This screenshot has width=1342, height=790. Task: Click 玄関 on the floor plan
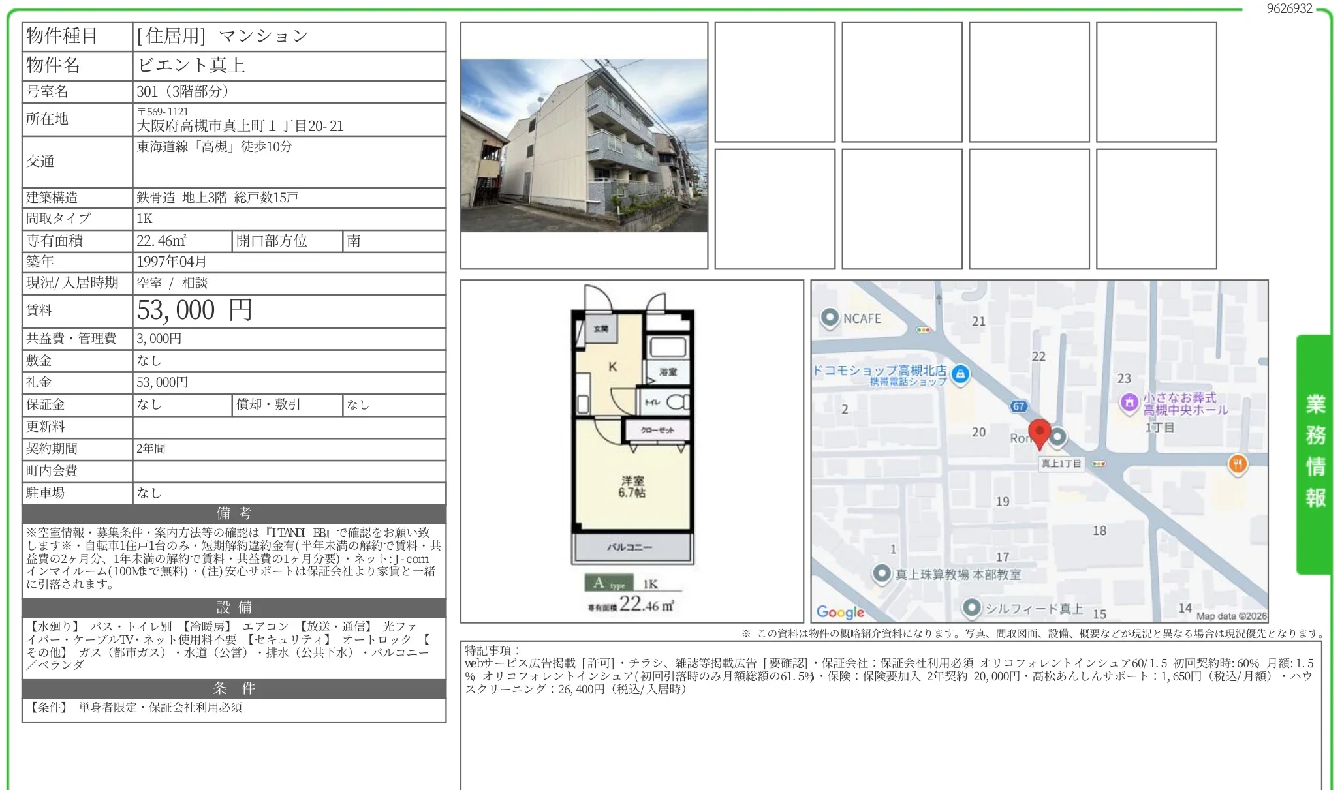click(x=601, y=329)
